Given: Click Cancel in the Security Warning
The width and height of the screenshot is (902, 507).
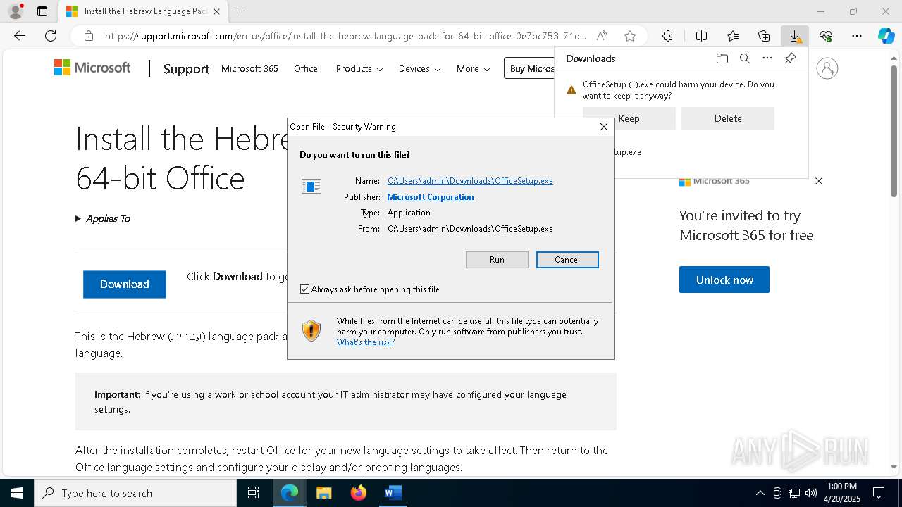Looking at the screenshot, I should 567,260.
